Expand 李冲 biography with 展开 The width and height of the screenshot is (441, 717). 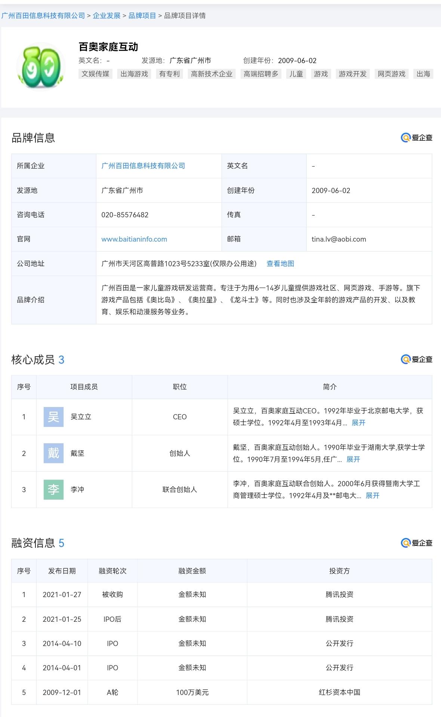(x=372, y=496)
